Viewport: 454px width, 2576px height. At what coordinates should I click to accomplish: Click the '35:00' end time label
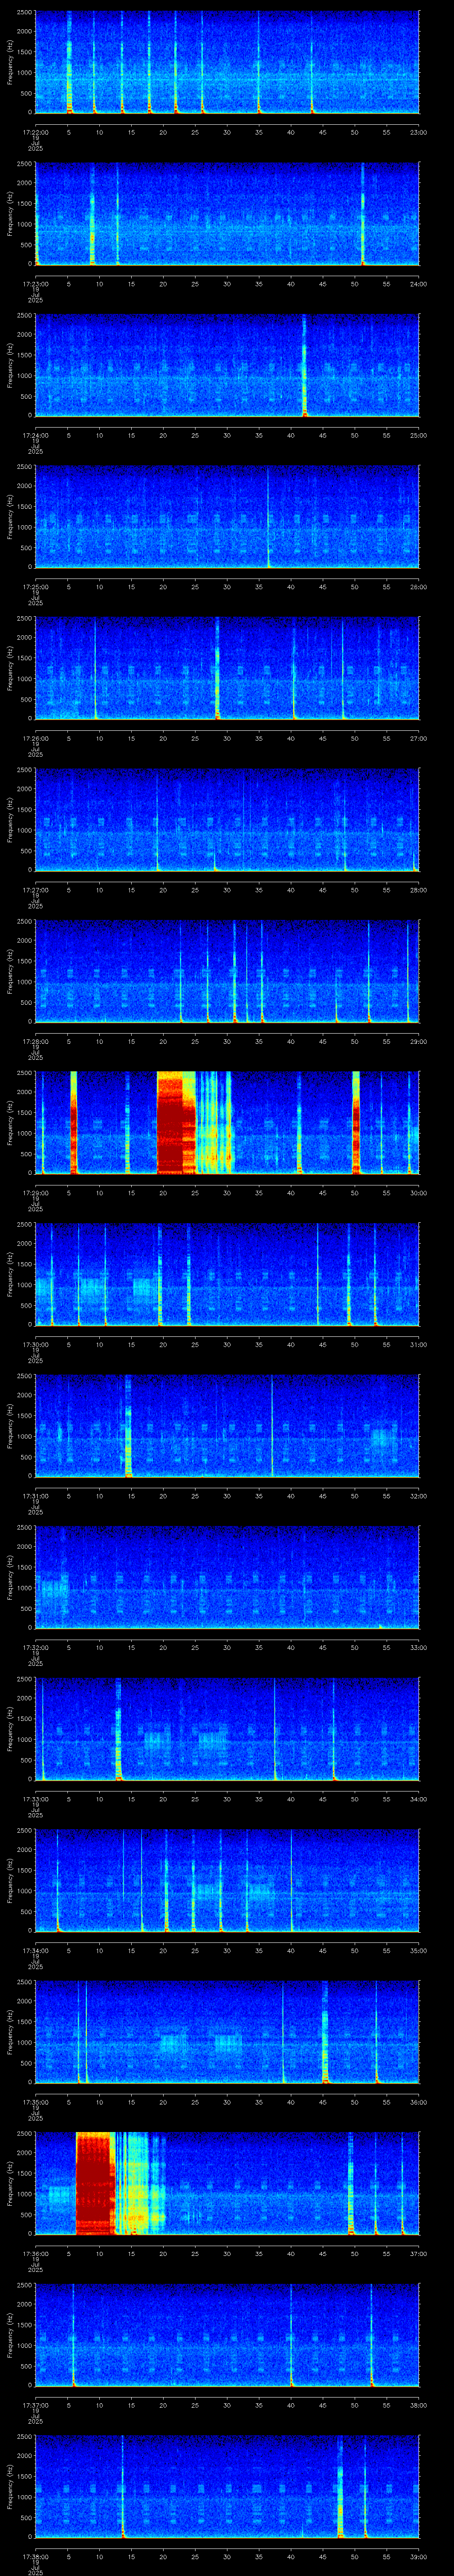coord(419,1950)
